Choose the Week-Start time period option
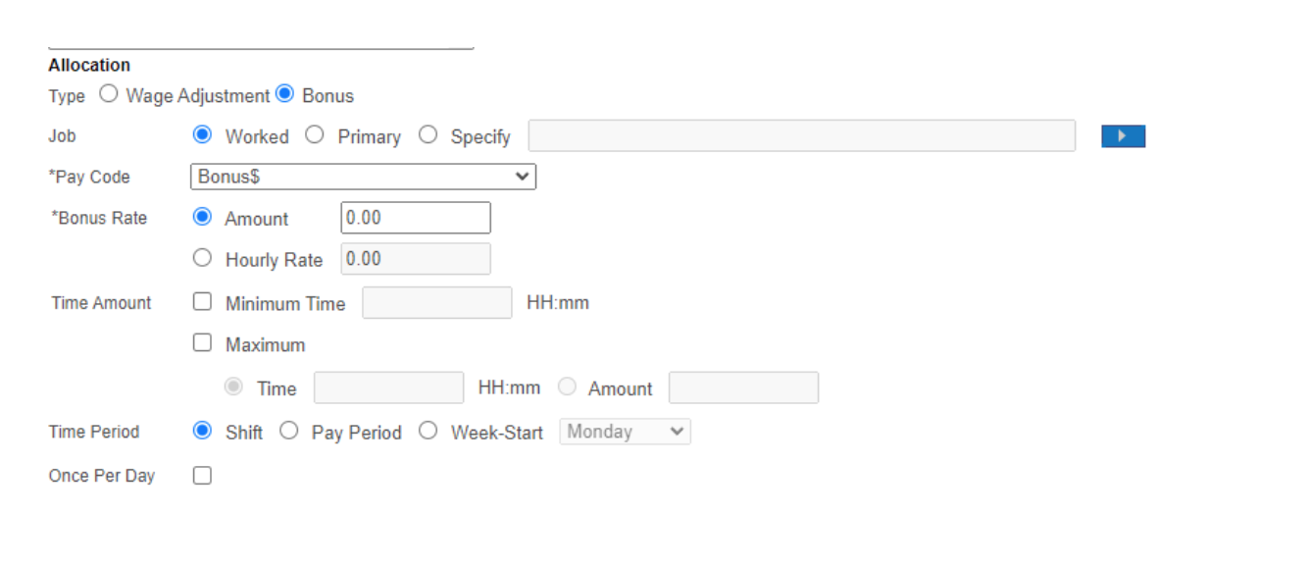Screen dimensions: 1308x567 tap(428, 432)
